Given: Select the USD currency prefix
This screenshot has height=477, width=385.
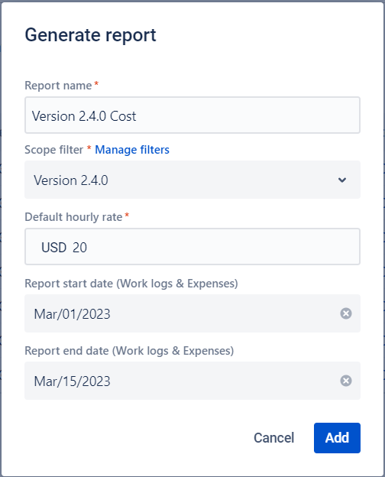Looking at the screenshot, I should coord(53,248).
